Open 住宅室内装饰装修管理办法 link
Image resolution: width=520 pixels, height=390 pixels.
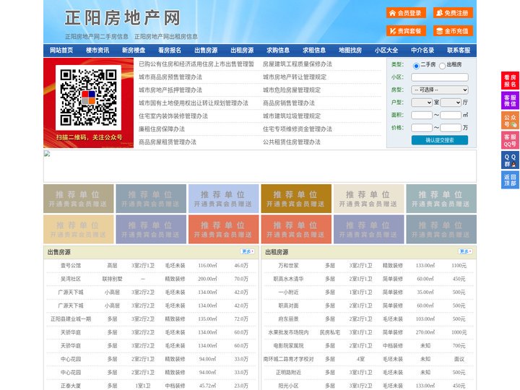tap(173, 116)
